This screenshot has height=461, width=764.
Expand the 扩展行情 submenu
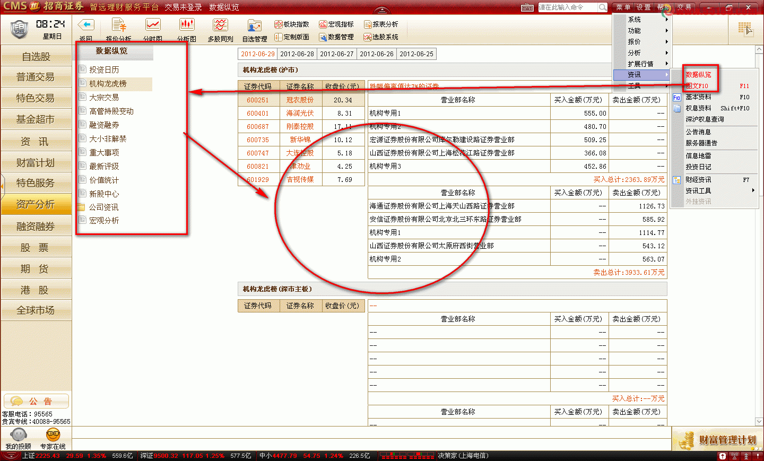pyautogui.click(x=642, y=64)
